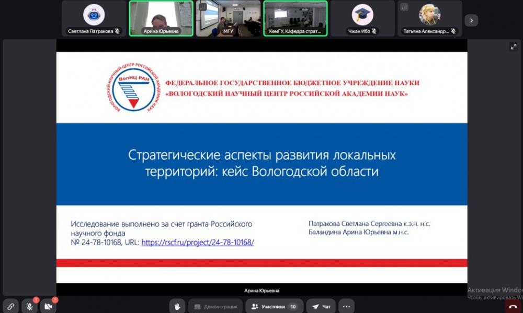
Task: Click the Демонстрация screen share button
Action: point(215,307)
